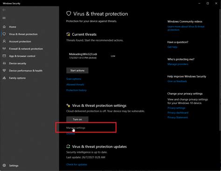Viewport: 221px width, 171px height.
Task: Select the Device security laptop icon
Action: 4,63
